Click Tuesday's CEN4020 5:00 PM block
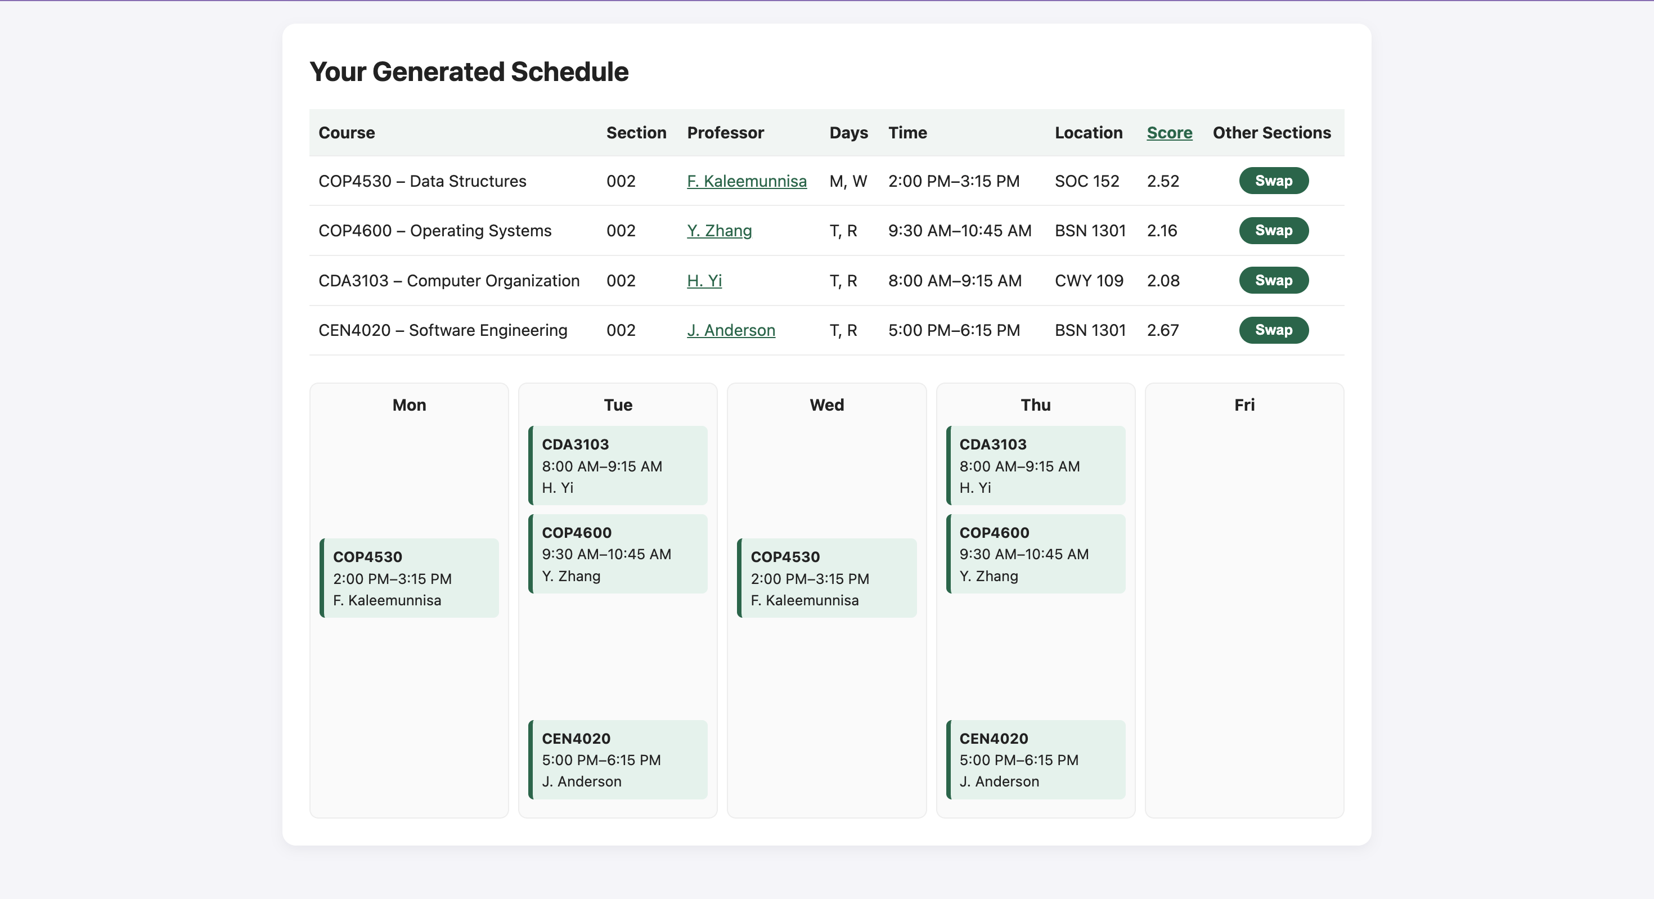Viewport: 1654px width, 899px height. tap(618, 759)
